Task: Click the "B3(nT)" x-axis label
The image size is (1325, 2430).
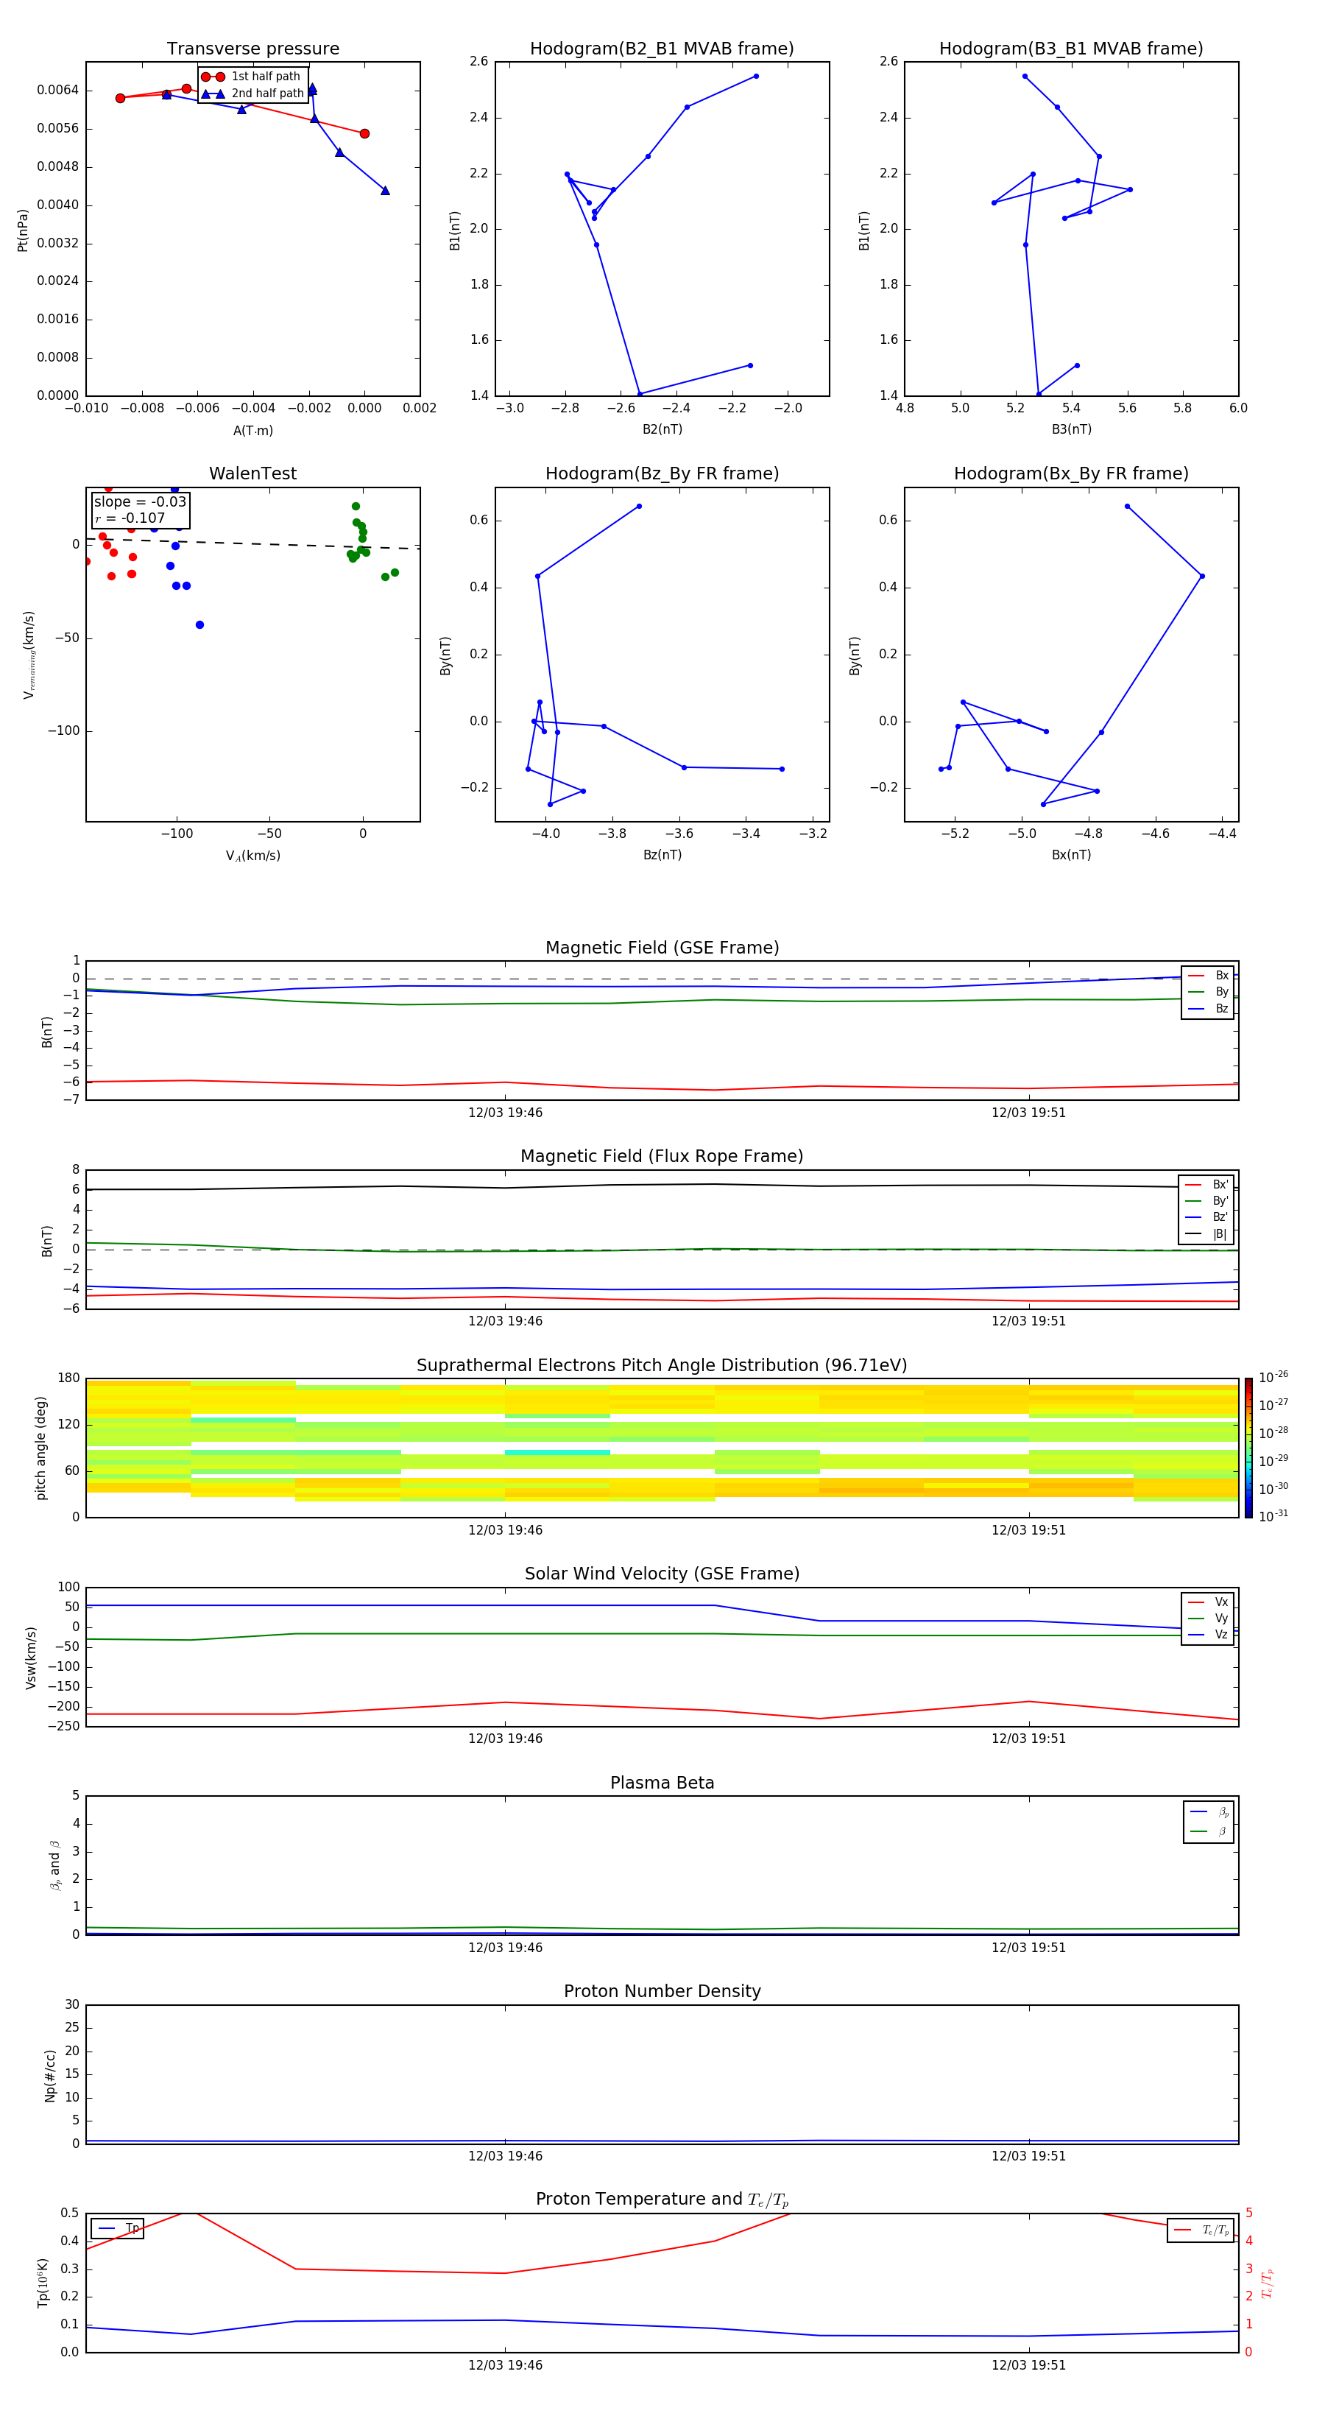Action: 1071,429
